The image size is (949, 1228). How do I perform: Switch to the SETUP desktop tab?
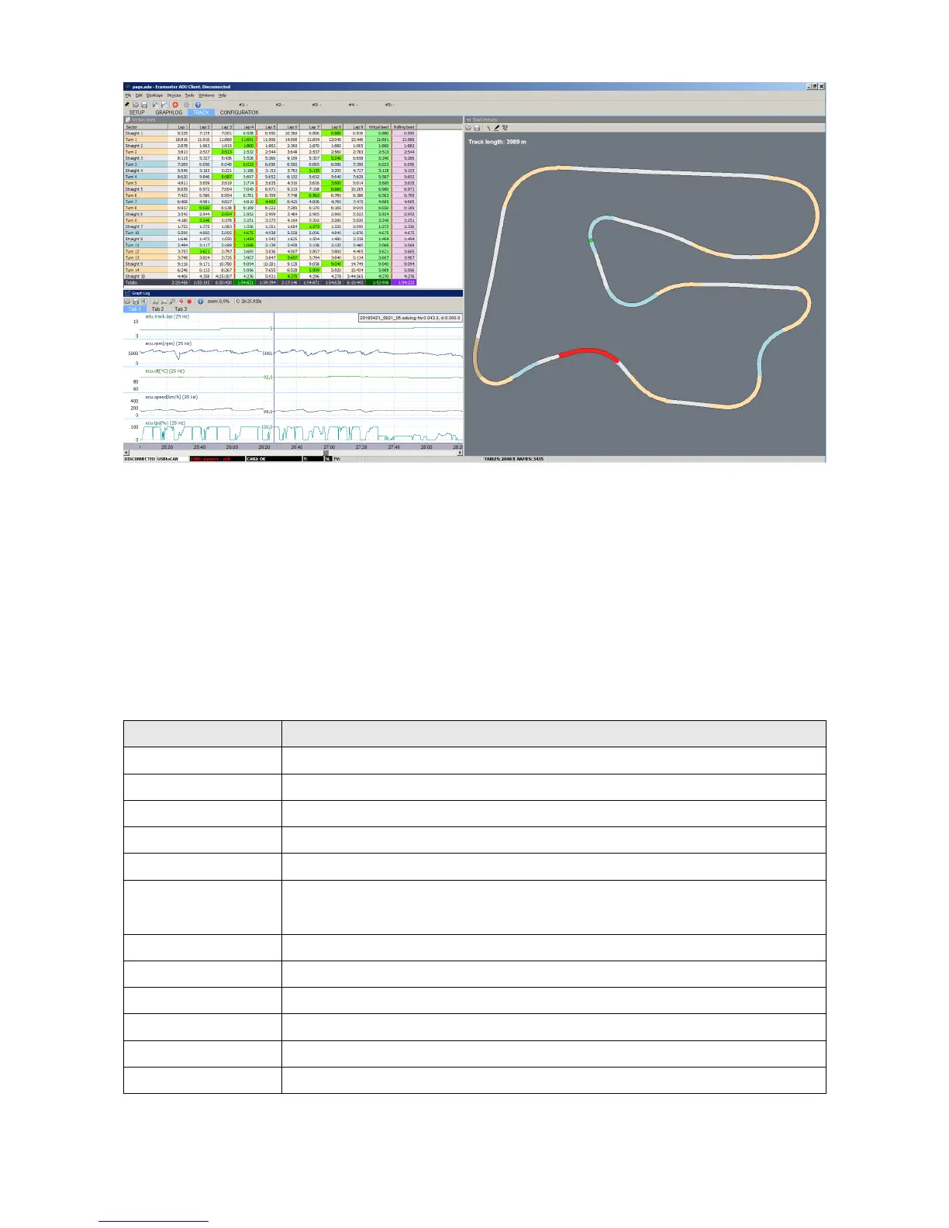136,112
